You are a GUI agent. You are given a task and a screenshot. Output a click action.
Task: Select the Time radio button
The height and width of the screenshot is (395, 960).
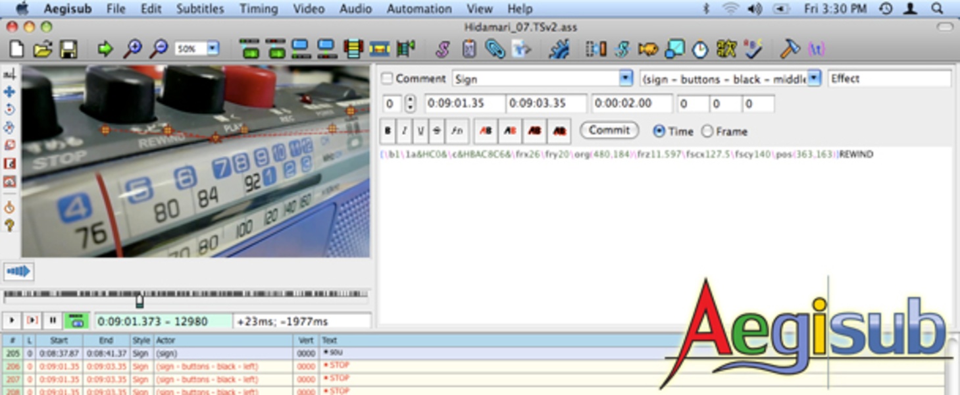[x=659, y=131]
